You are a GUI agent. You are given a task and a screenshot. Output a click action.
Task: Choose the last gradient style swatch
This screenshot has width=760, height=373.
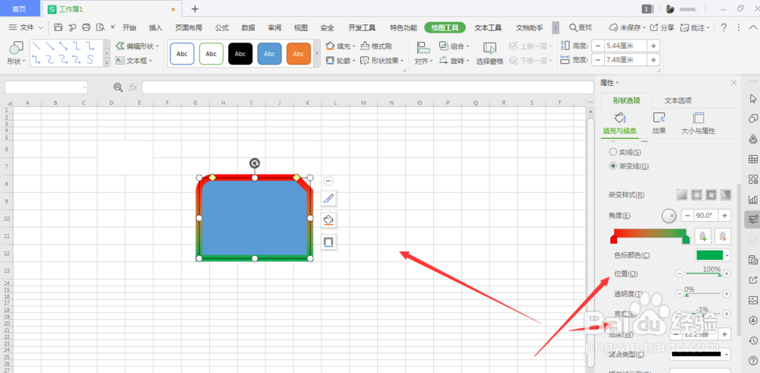pos(726,194)
